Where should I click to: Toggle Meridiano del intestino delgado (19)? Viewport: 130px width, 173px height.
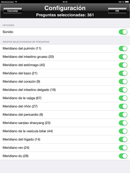click(123, 90)
